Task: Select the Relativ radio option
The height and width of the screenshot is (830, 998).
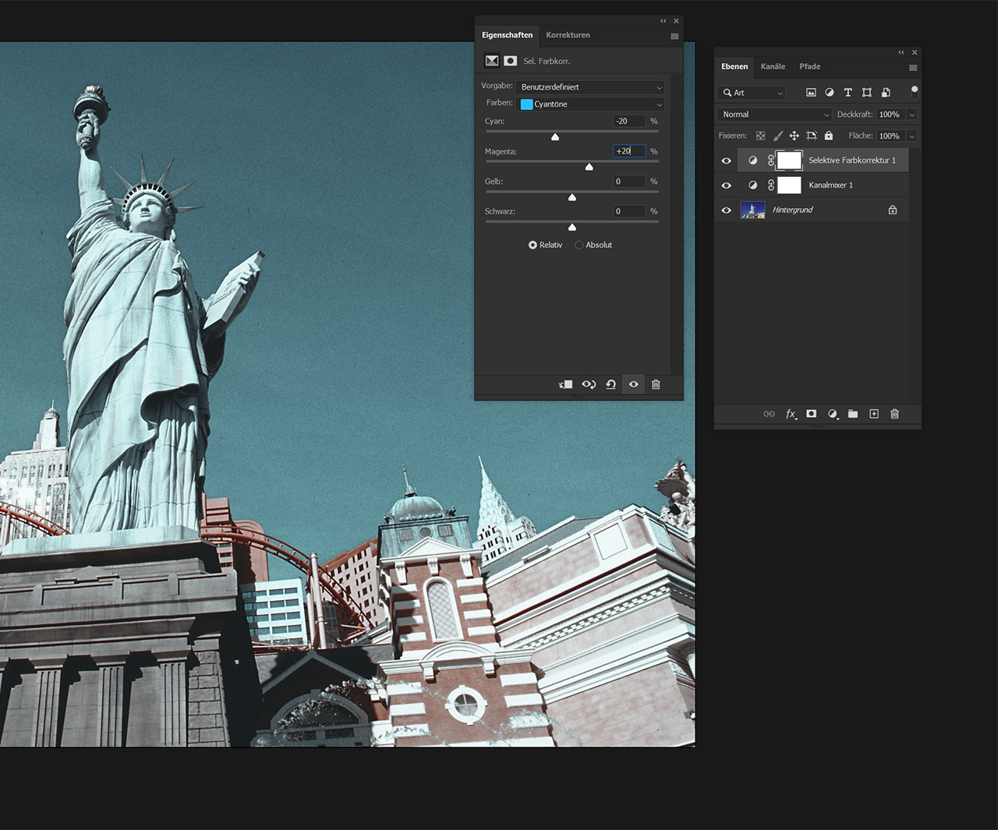Action: click(x=533, y=245)
